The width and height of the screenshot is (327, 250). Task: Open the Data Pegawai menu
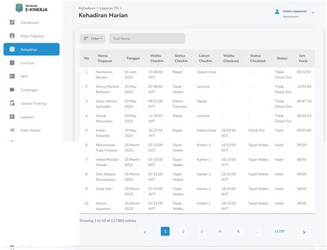[x=32, y=36]
